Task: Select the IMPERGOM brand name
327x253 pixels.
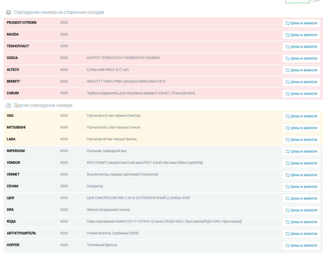Action: (16, 151)
